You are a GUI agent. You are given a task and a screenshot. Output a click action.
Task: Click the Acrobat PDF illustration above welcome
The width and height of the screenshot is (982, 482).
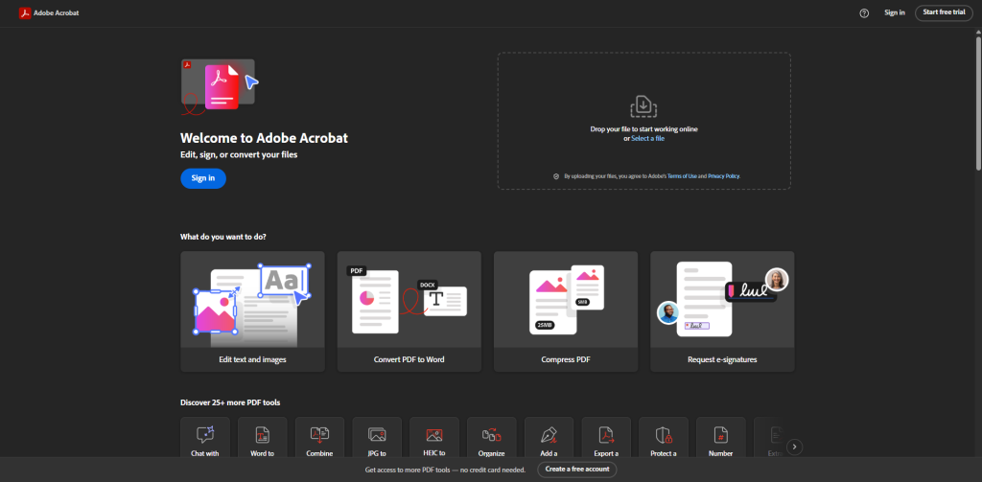coord(220,87)
